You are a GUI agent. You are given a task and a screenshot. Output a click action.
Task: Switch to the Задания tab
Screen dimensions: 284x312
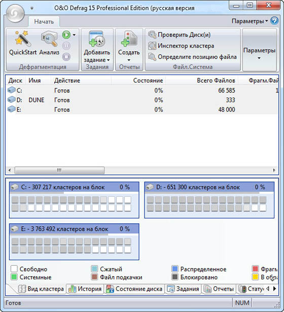[183, 289]
